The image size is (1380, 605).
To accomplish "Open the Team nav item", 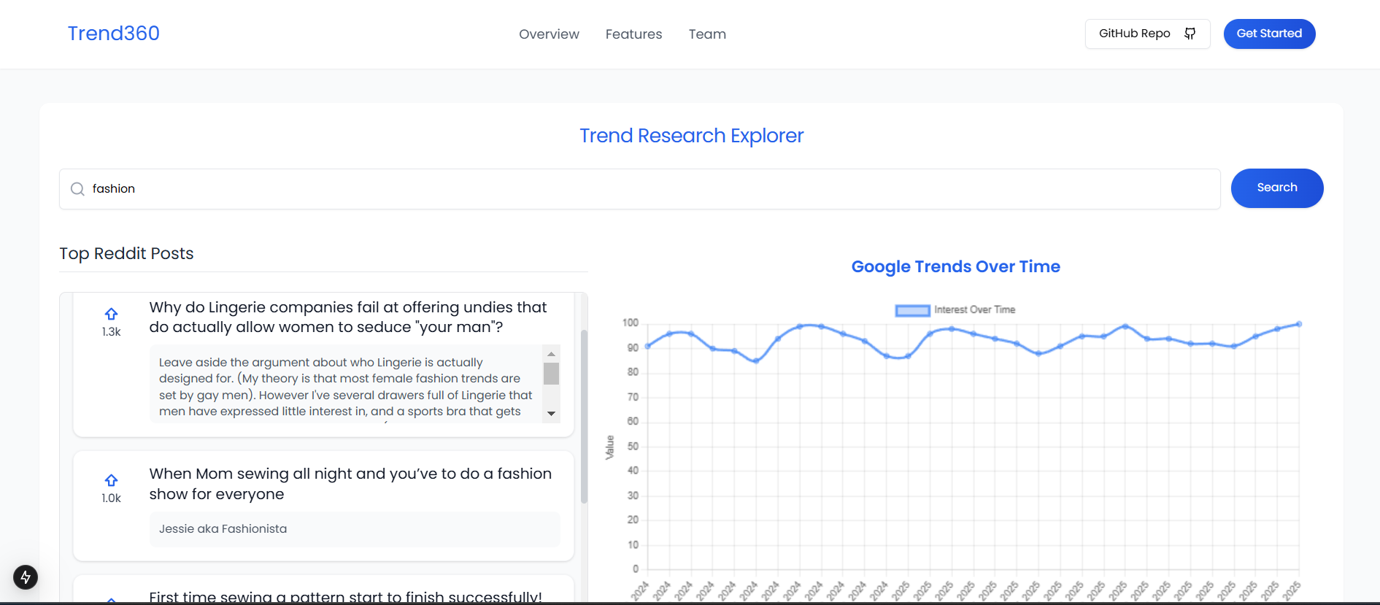I will pyautogui.click(x=707, y=34).
